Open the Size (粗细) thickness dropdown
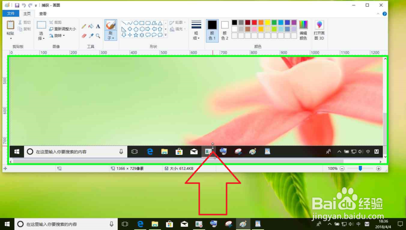The image size is (406, 230). pos(196,30)
